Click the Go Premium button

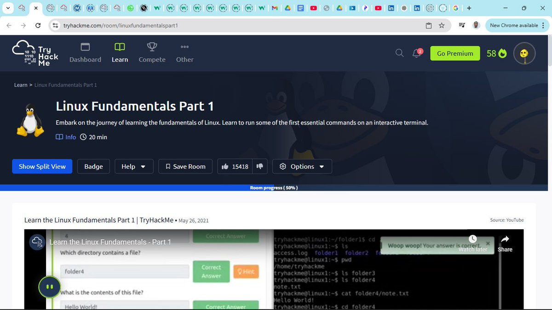455,53
